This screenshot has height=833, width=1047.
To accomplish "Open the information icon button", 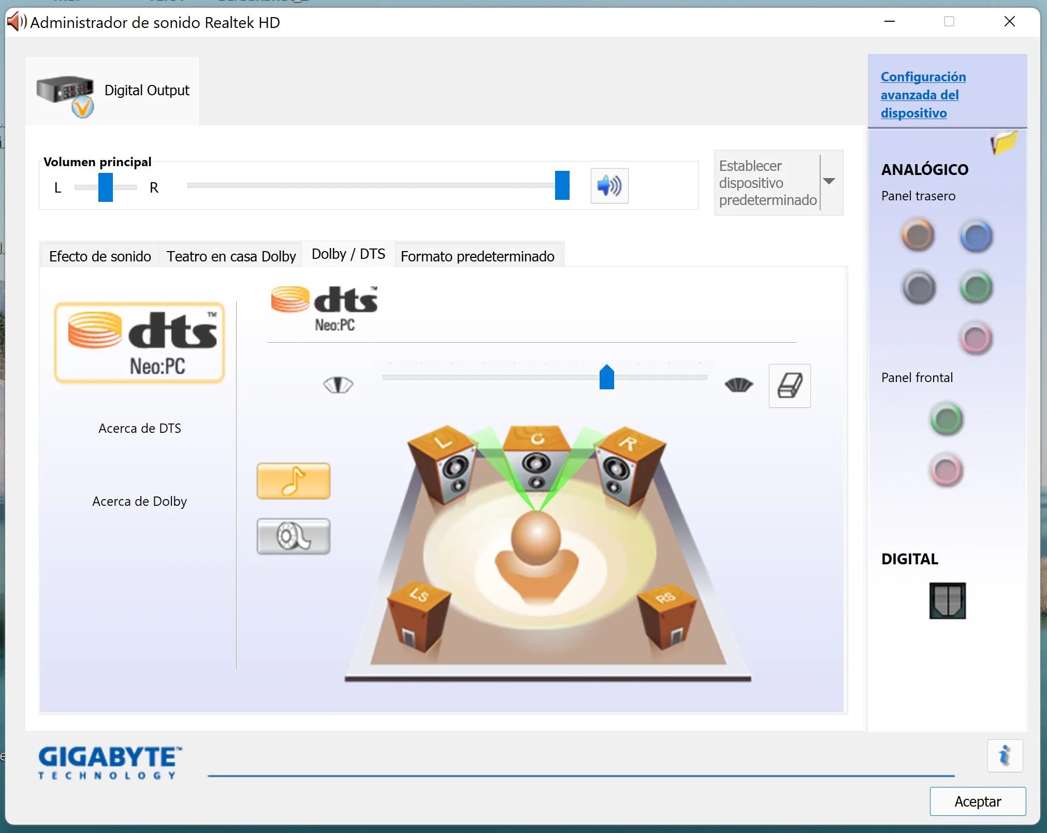I will (x=1004, y=755).
